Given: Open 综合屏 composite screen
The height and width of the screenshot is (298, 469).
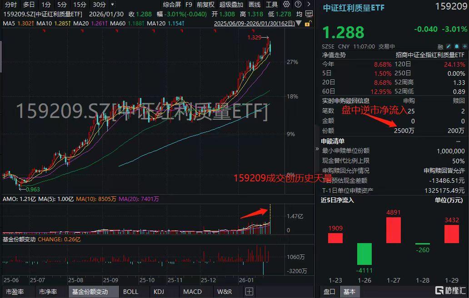Looking at the screenshot, I should [x=172, y=5].
